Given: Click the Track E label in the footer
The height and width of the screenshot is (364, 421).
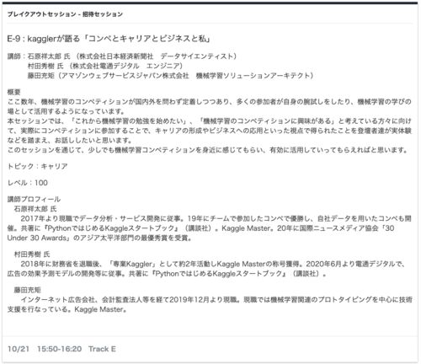Looking at the screenshot, I should (x=102, y=349).
